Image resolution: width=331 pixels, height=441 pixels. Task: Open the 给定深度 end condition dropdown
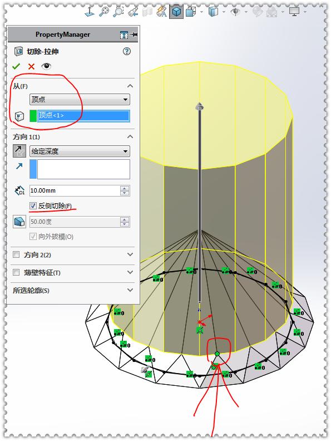[x=80, y=151]
